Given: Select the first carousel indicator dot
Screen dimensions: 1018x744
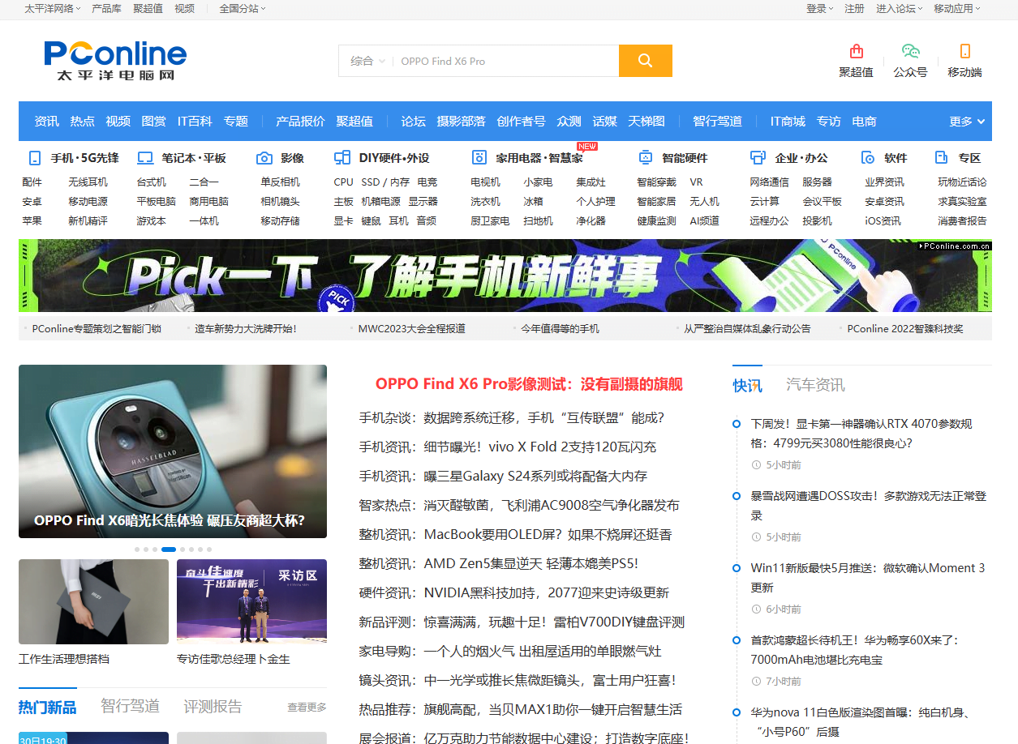Looking at the screenshot, I should (x=136, y=549).
